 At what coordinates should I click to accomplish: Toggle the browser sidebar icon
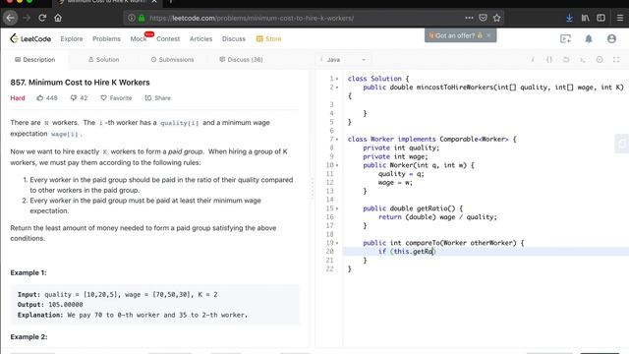tap(600, 18)
